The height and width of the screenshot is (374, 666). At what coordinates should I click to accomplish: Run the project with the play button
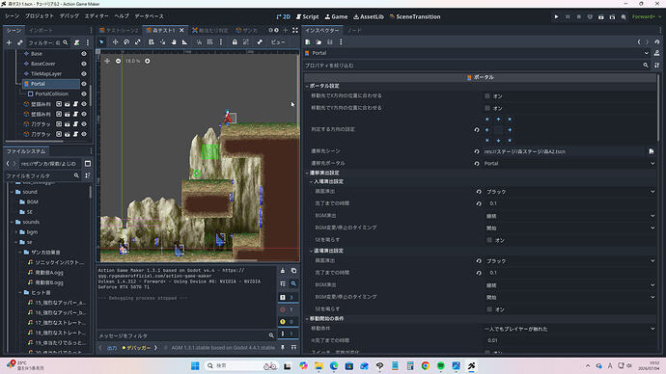pyautogui.click(x=556, y=16)
